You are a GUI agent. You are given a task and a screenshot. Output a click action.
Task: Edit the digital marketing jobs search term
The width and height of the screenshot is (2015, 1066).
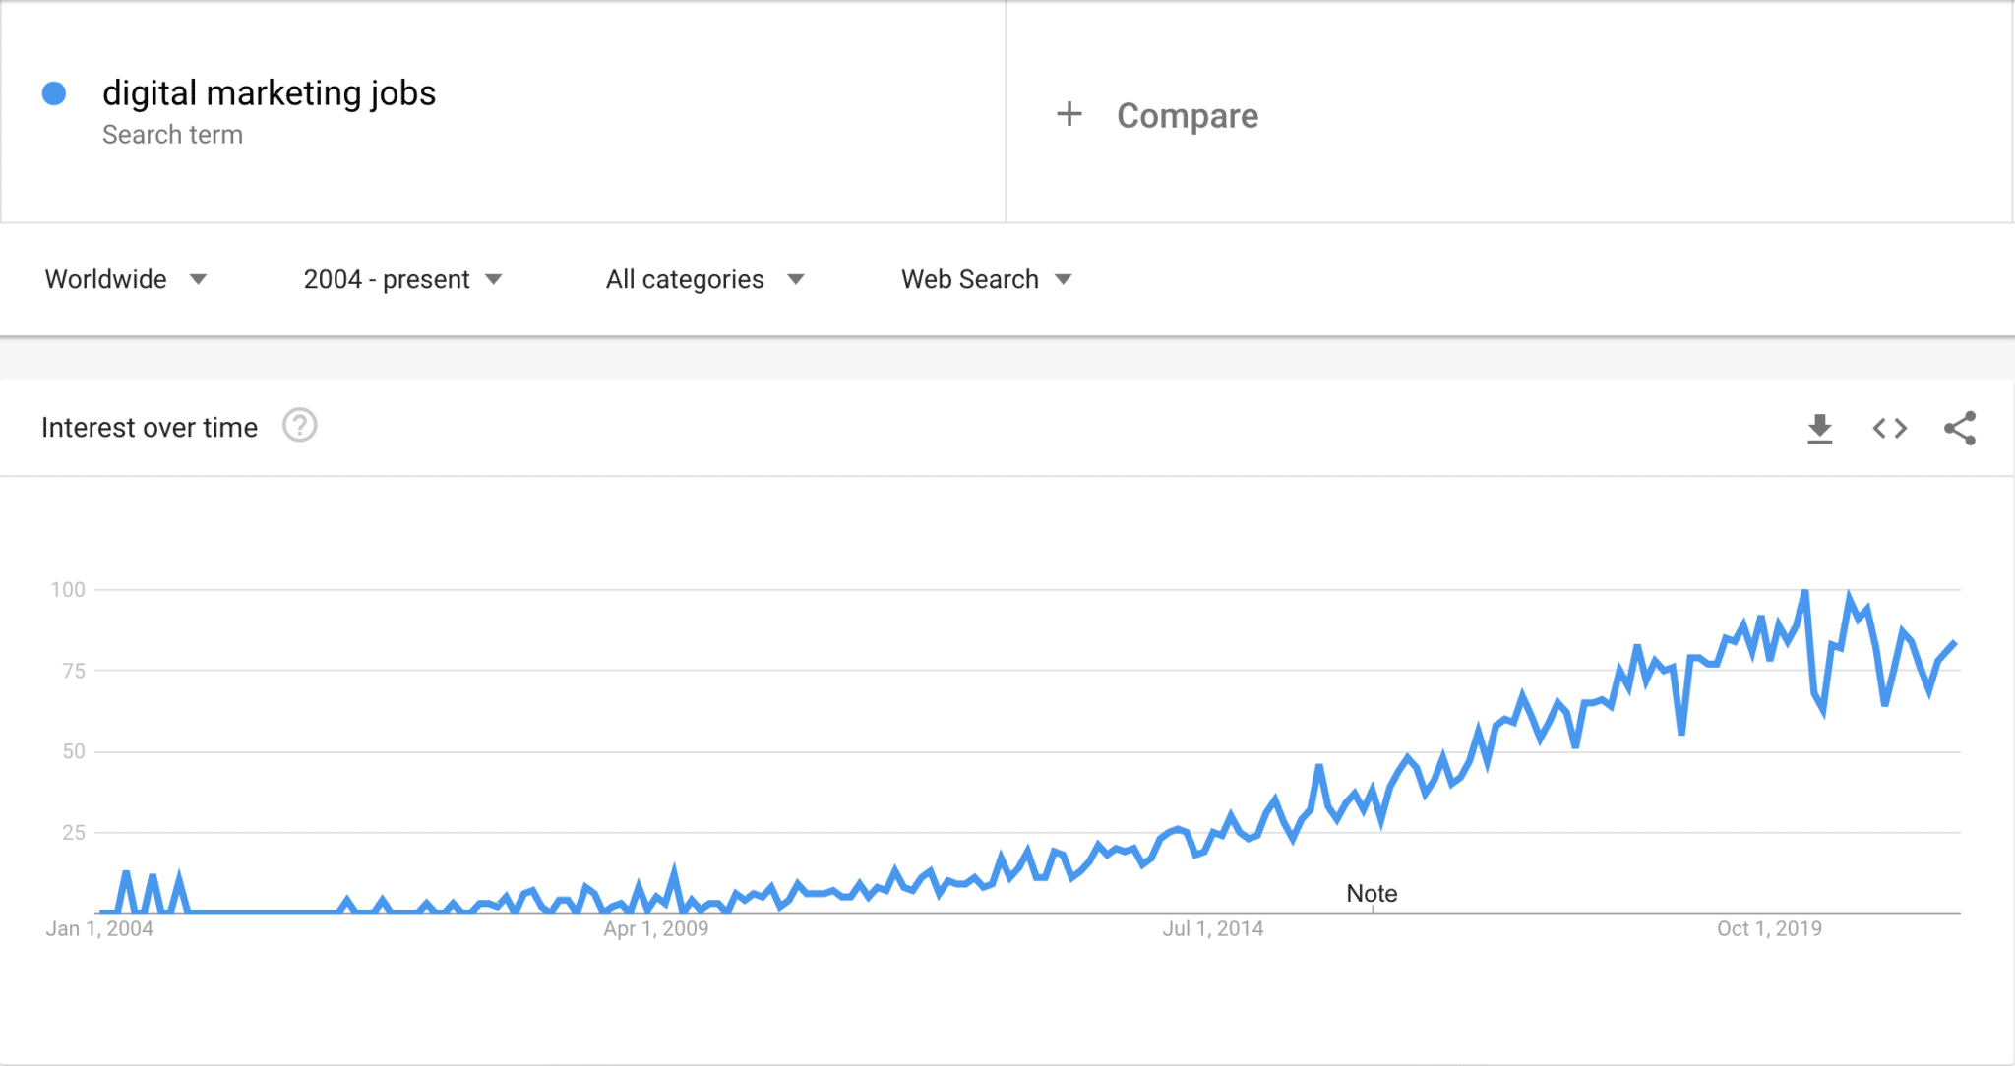pyautogui.click(x=269, y=93)
